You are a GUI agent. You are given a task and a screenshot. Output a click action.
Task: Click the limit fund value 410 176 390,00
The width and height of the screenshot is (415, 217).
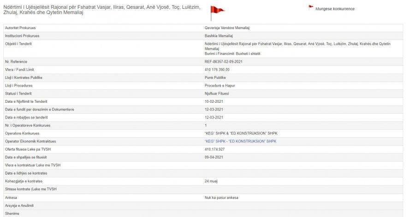pyautogui.click(x=217, y=70)
